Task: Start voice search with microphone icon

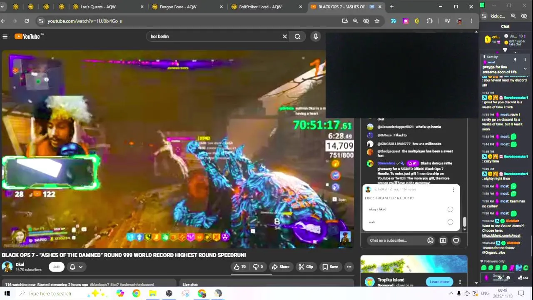Action: click(x=316, y=37)
